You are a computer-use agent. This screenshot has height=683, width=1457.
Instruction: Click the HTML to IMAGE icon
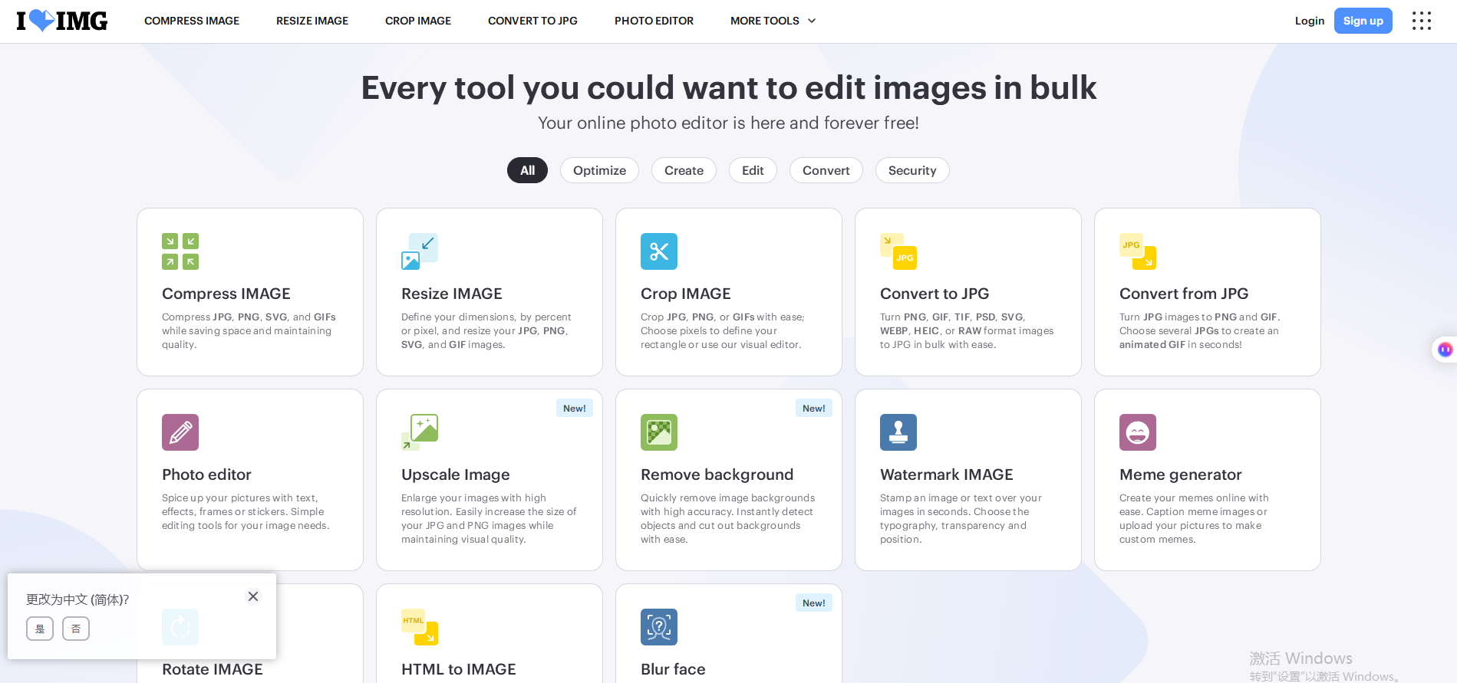tap(420, 627)
